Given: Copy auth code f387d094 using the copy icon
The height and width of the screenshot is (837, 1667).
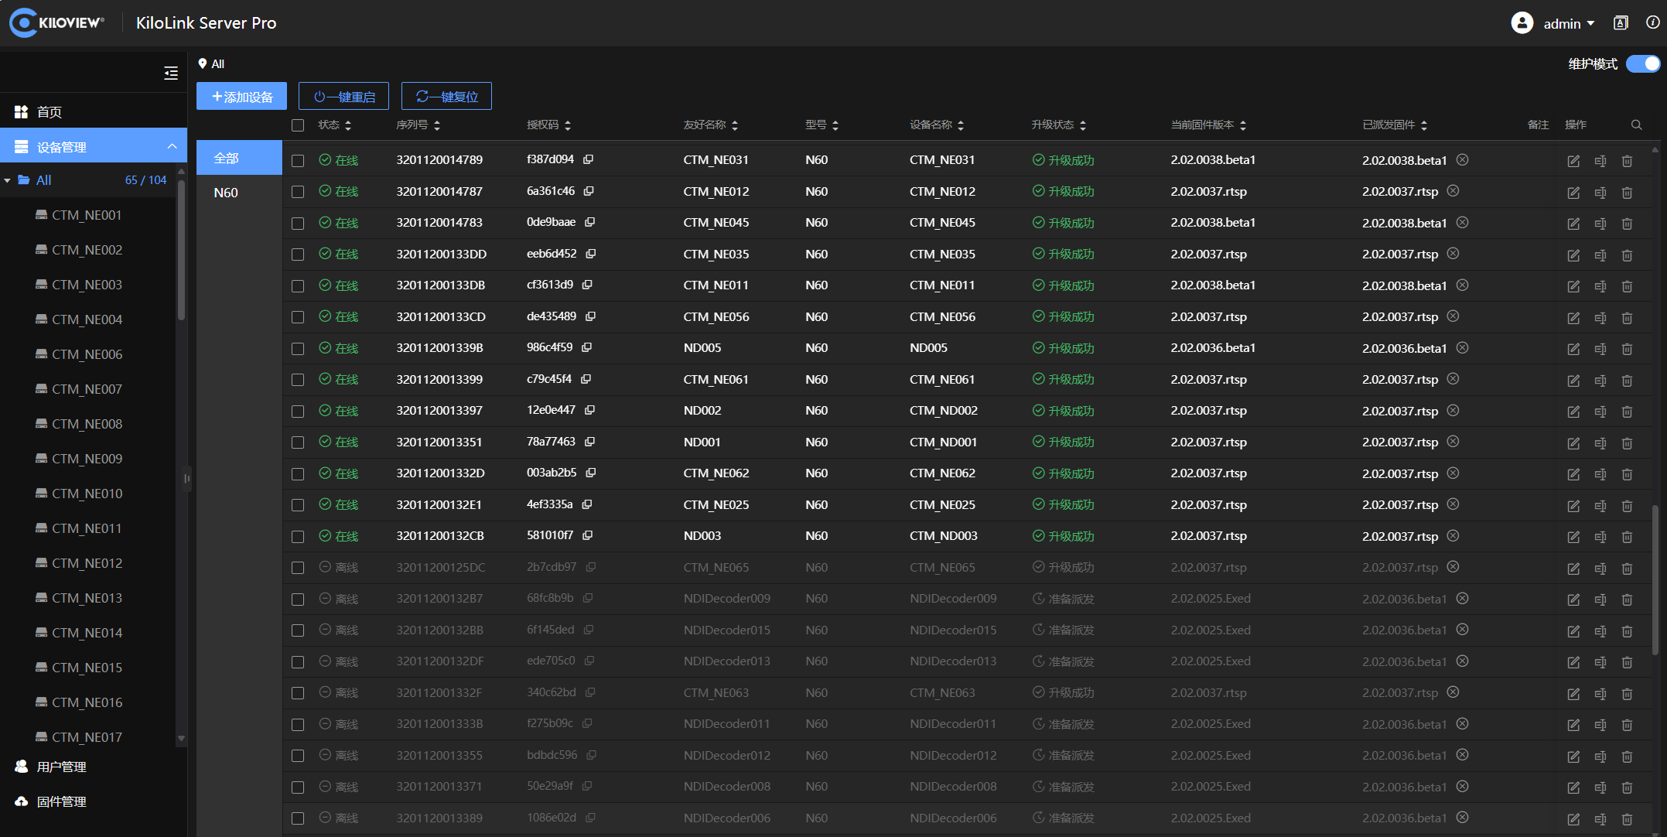Looking at the screenshot, I should [588, 159].
